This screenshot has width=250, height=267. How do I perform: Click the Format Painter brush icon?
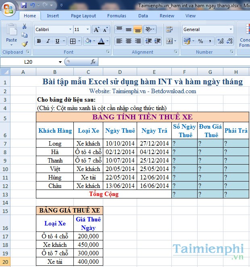pyautogui.click(x=25, y=44)
